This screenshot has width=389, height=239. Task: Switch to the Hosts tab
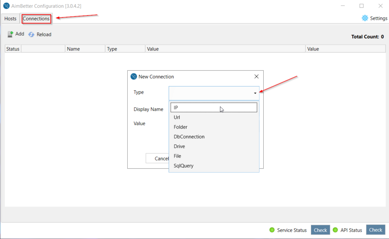(x=10, y=19)
